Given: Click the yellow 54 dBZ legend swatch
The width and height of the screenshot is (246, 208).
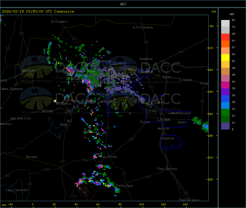Looking at the screenshot, I should [x=225, y=58].
